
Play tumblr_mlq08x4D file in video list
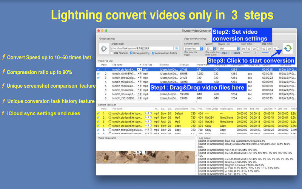click(138, 86)
